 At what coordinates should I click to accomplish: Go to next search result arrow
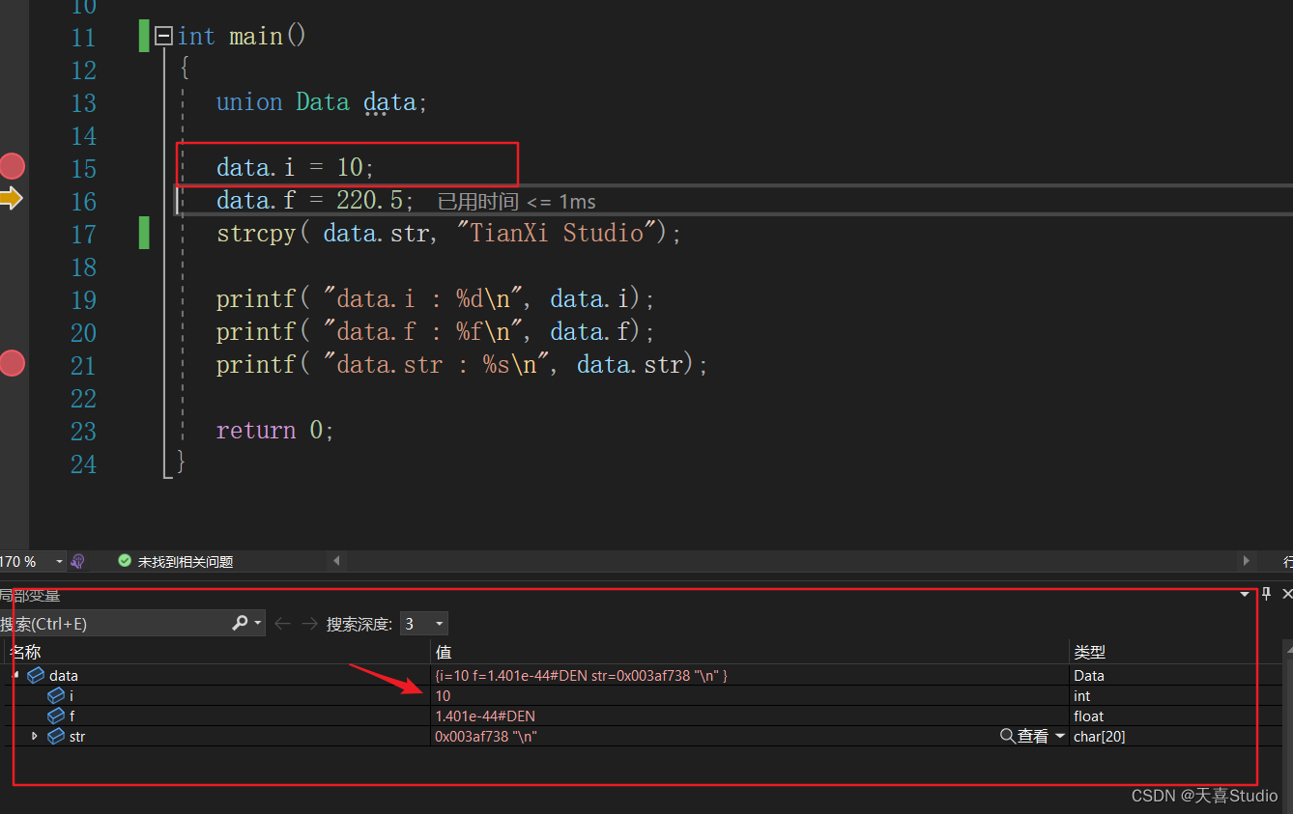[309, 624]
